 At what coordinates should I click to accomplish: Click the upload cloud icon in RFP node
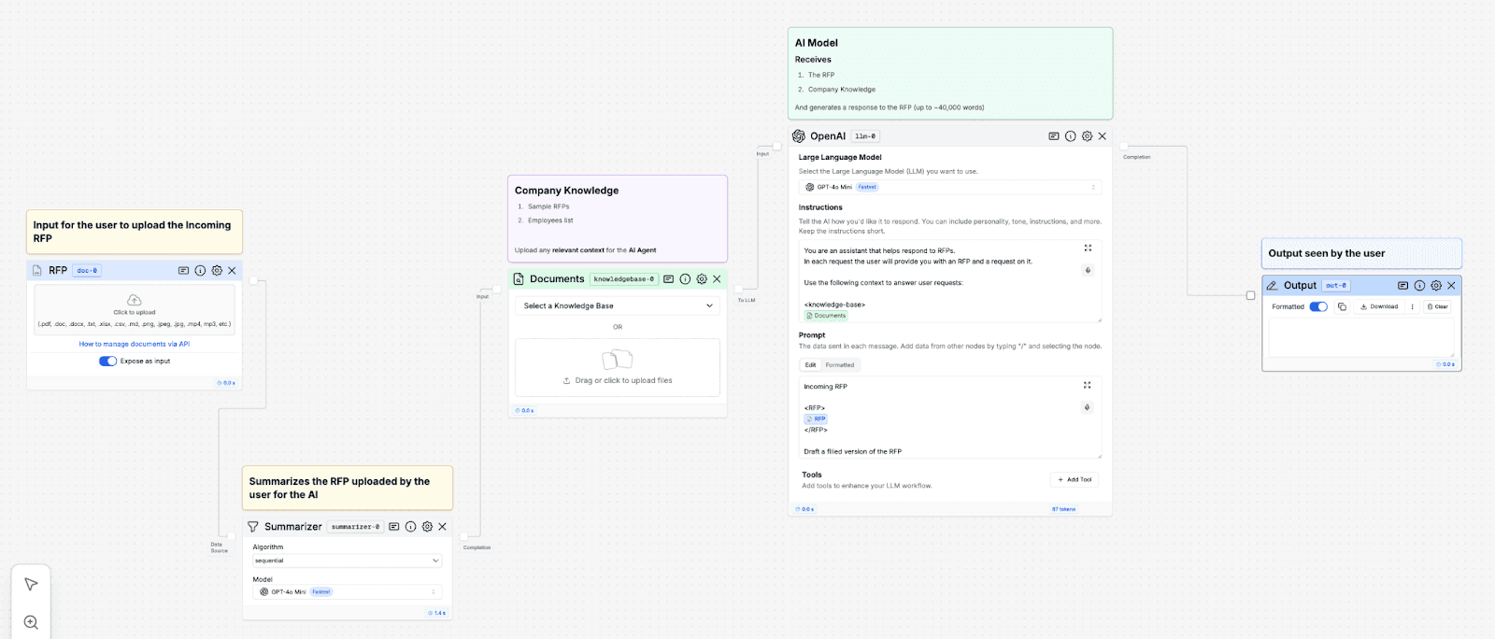click(135, 300)
